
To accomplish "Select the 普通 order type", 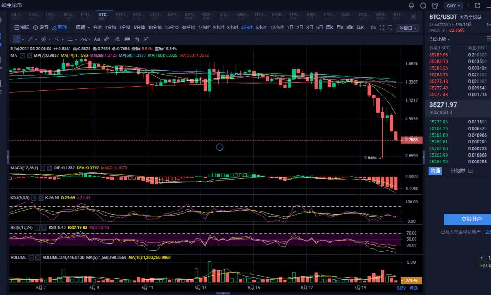I will [435, 171].
